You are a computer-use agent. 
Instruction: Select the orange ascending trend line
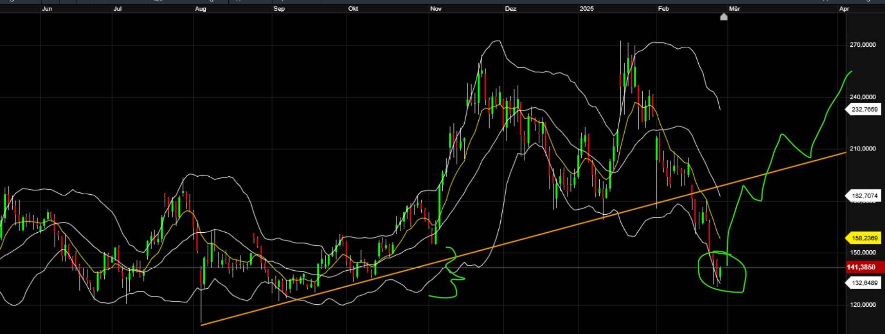pyautogui.click(x=523, y=239)
